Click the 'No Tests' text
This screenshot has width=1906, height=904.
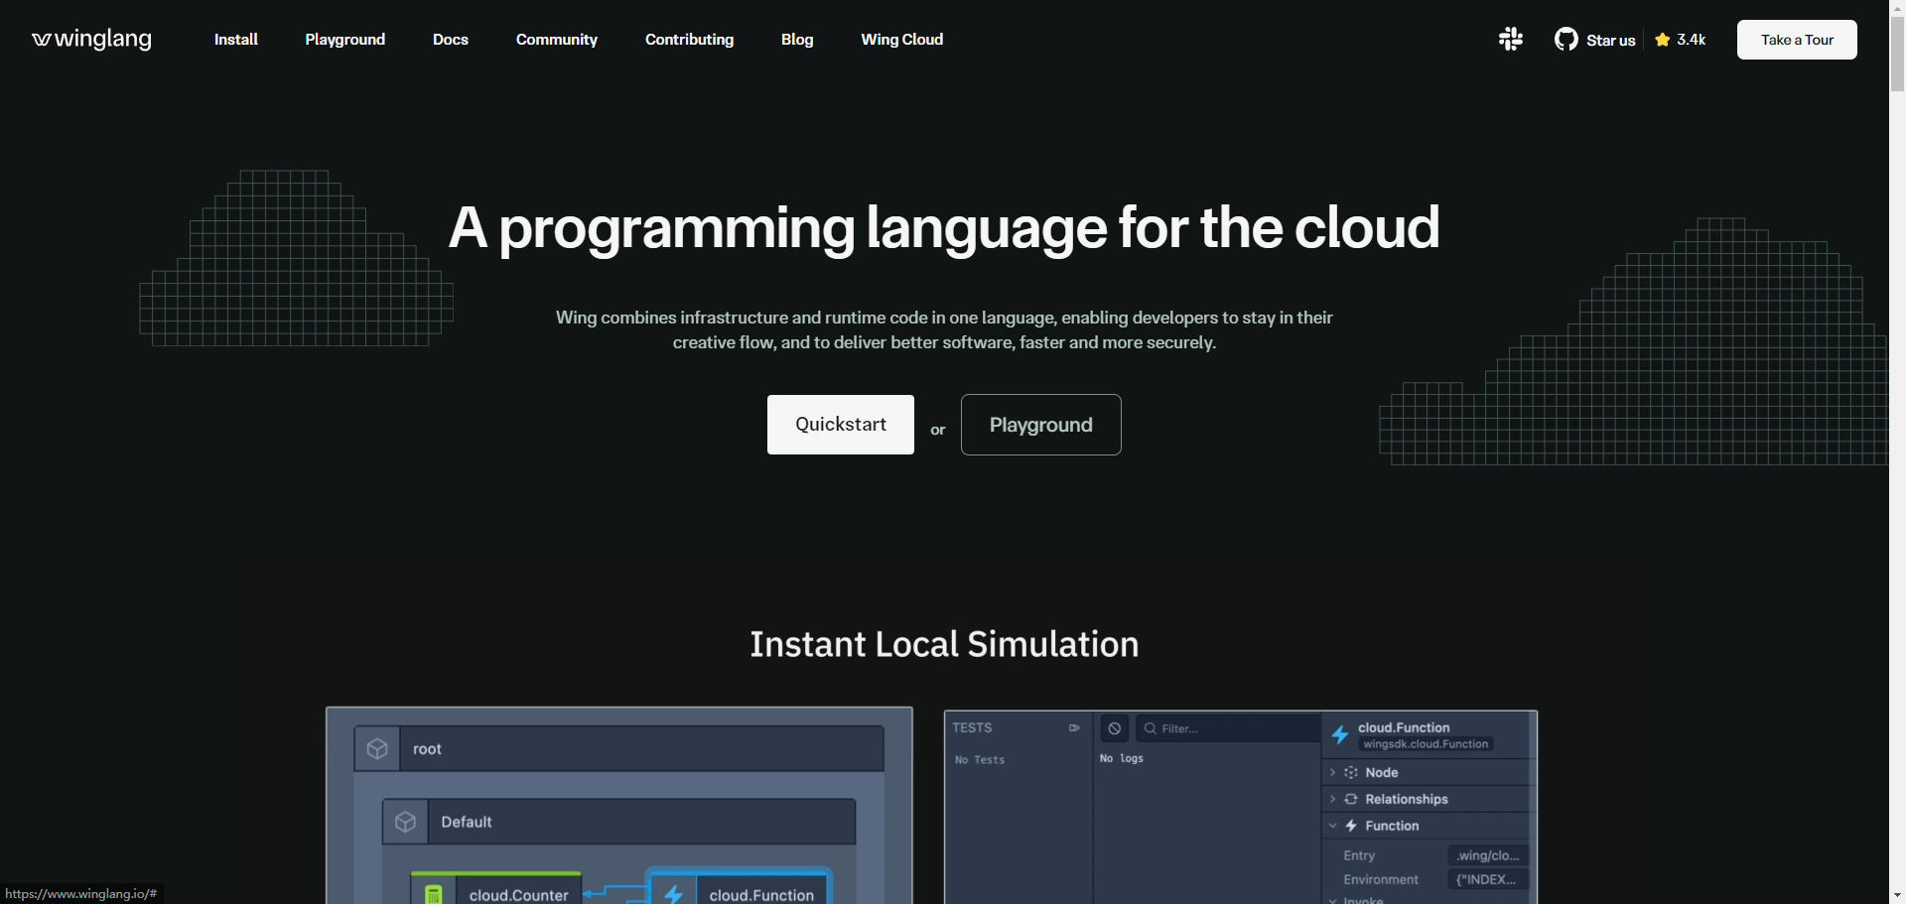980,760
